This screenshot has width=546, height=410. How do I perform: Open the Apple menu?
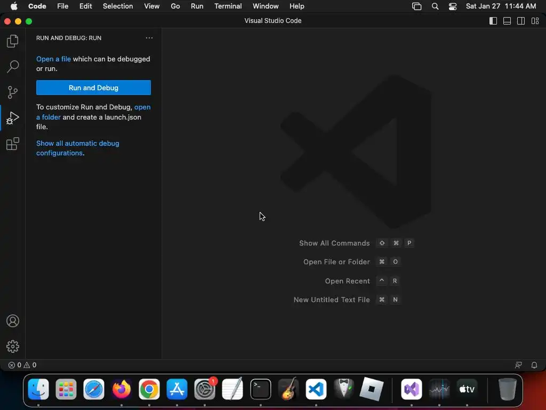click(14, 6)
